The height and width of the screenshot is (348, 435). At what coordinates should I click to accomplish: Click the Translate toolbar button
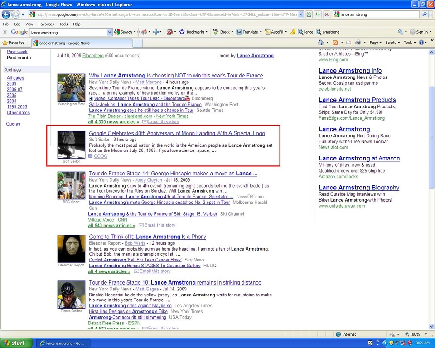pos(247,32)
